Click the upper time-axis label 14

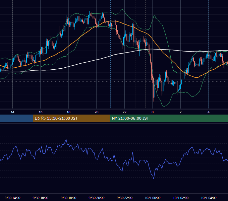tap(12, 112)
